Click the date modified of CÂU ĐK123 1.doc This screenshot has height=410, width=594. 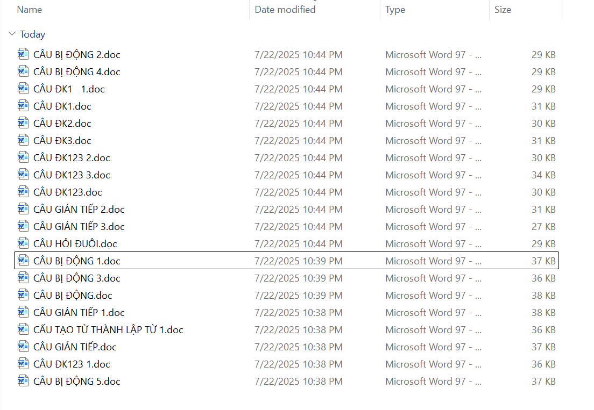point(298,364)
